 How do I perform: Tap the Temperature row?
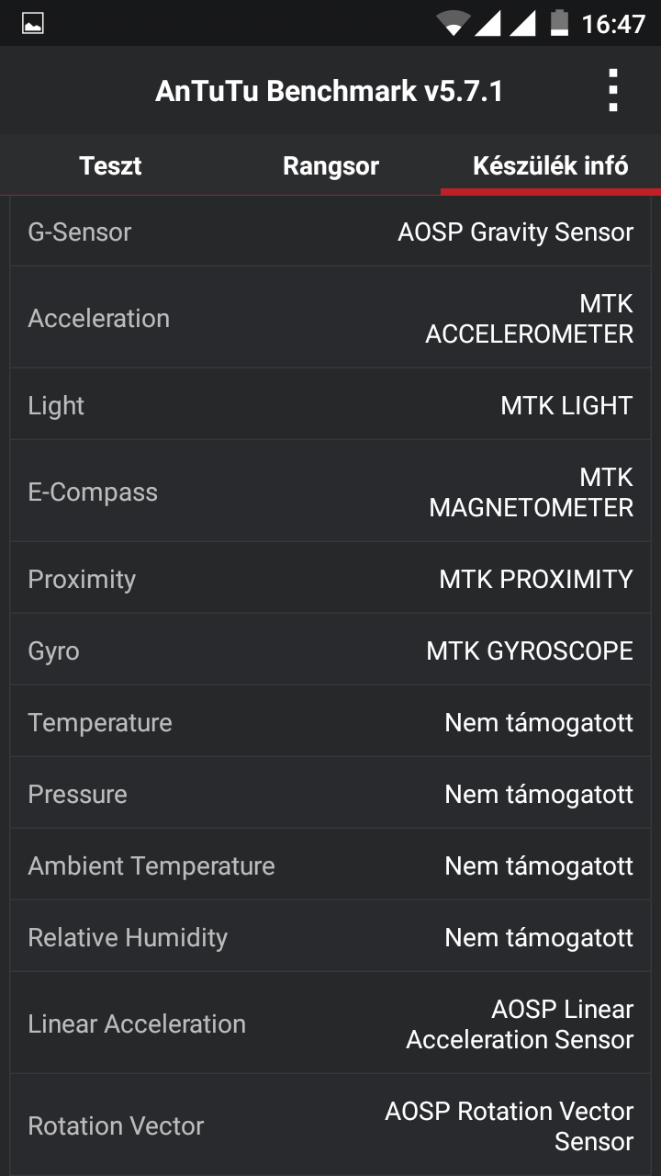330,722
